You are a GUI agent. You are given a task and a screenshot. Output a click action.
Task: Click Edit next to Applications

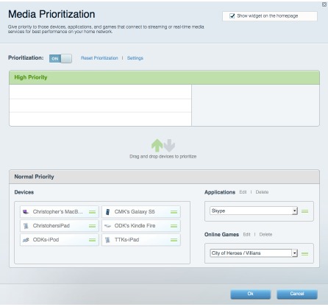point(243,192)
